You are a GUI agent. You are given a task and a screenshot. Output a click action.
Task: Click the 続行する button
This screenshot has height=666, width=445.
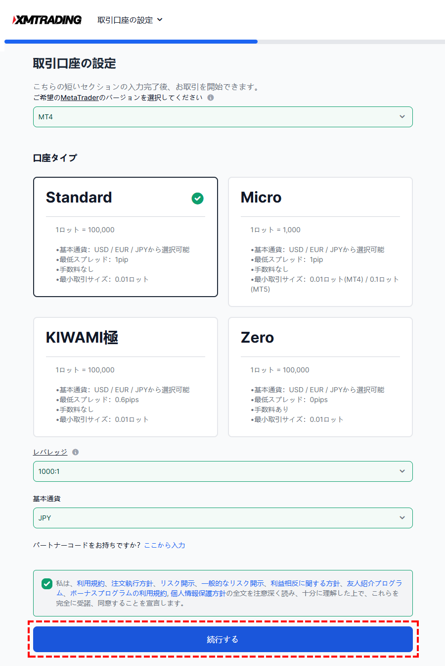pyautogui.click(x=223, y=639)
